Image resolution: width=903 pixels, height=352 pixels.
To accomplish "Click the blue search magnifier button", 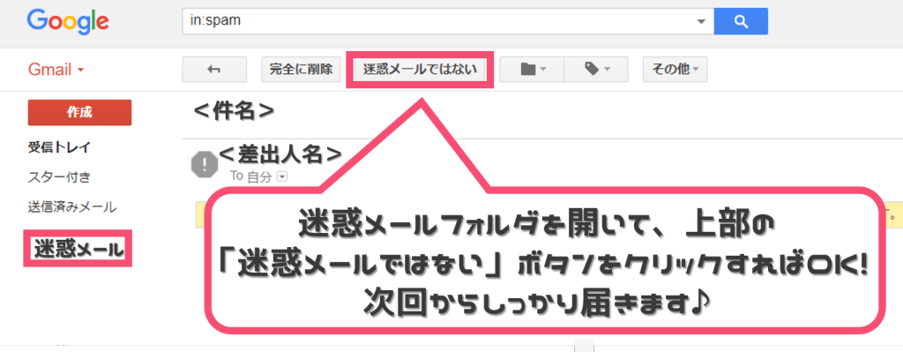I will (741, 22).
